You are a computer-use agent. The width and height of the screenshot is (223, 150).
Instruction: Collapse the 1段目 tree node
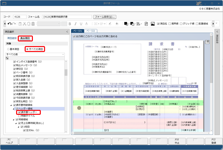[x=18, y=127]
